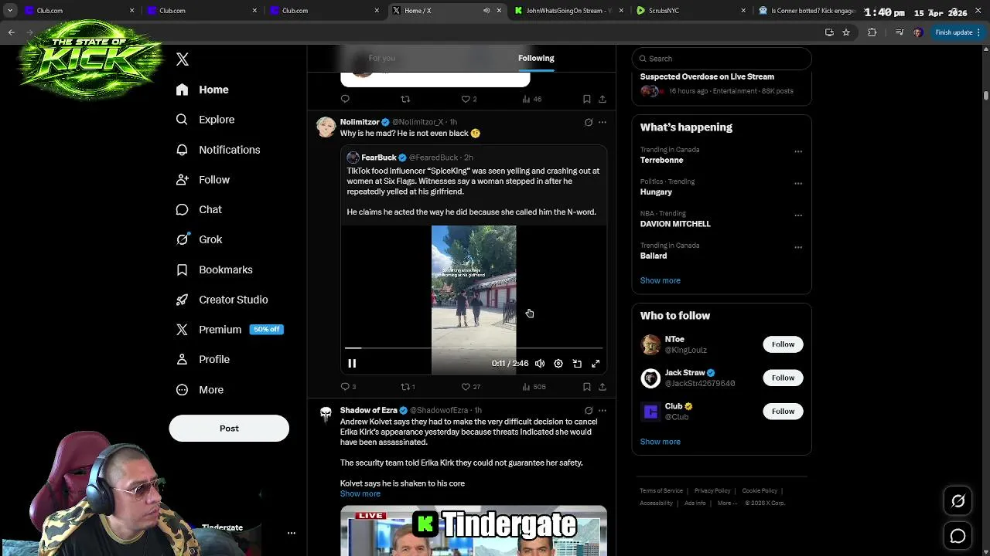Open Privacy Policy link
This screenshot has height=556, width=990.
coord(712,491)
